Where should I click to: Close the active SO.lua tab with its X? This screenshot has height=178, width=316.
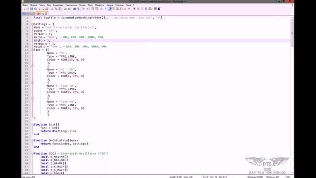pyautogui.click(x=46, y=14)
